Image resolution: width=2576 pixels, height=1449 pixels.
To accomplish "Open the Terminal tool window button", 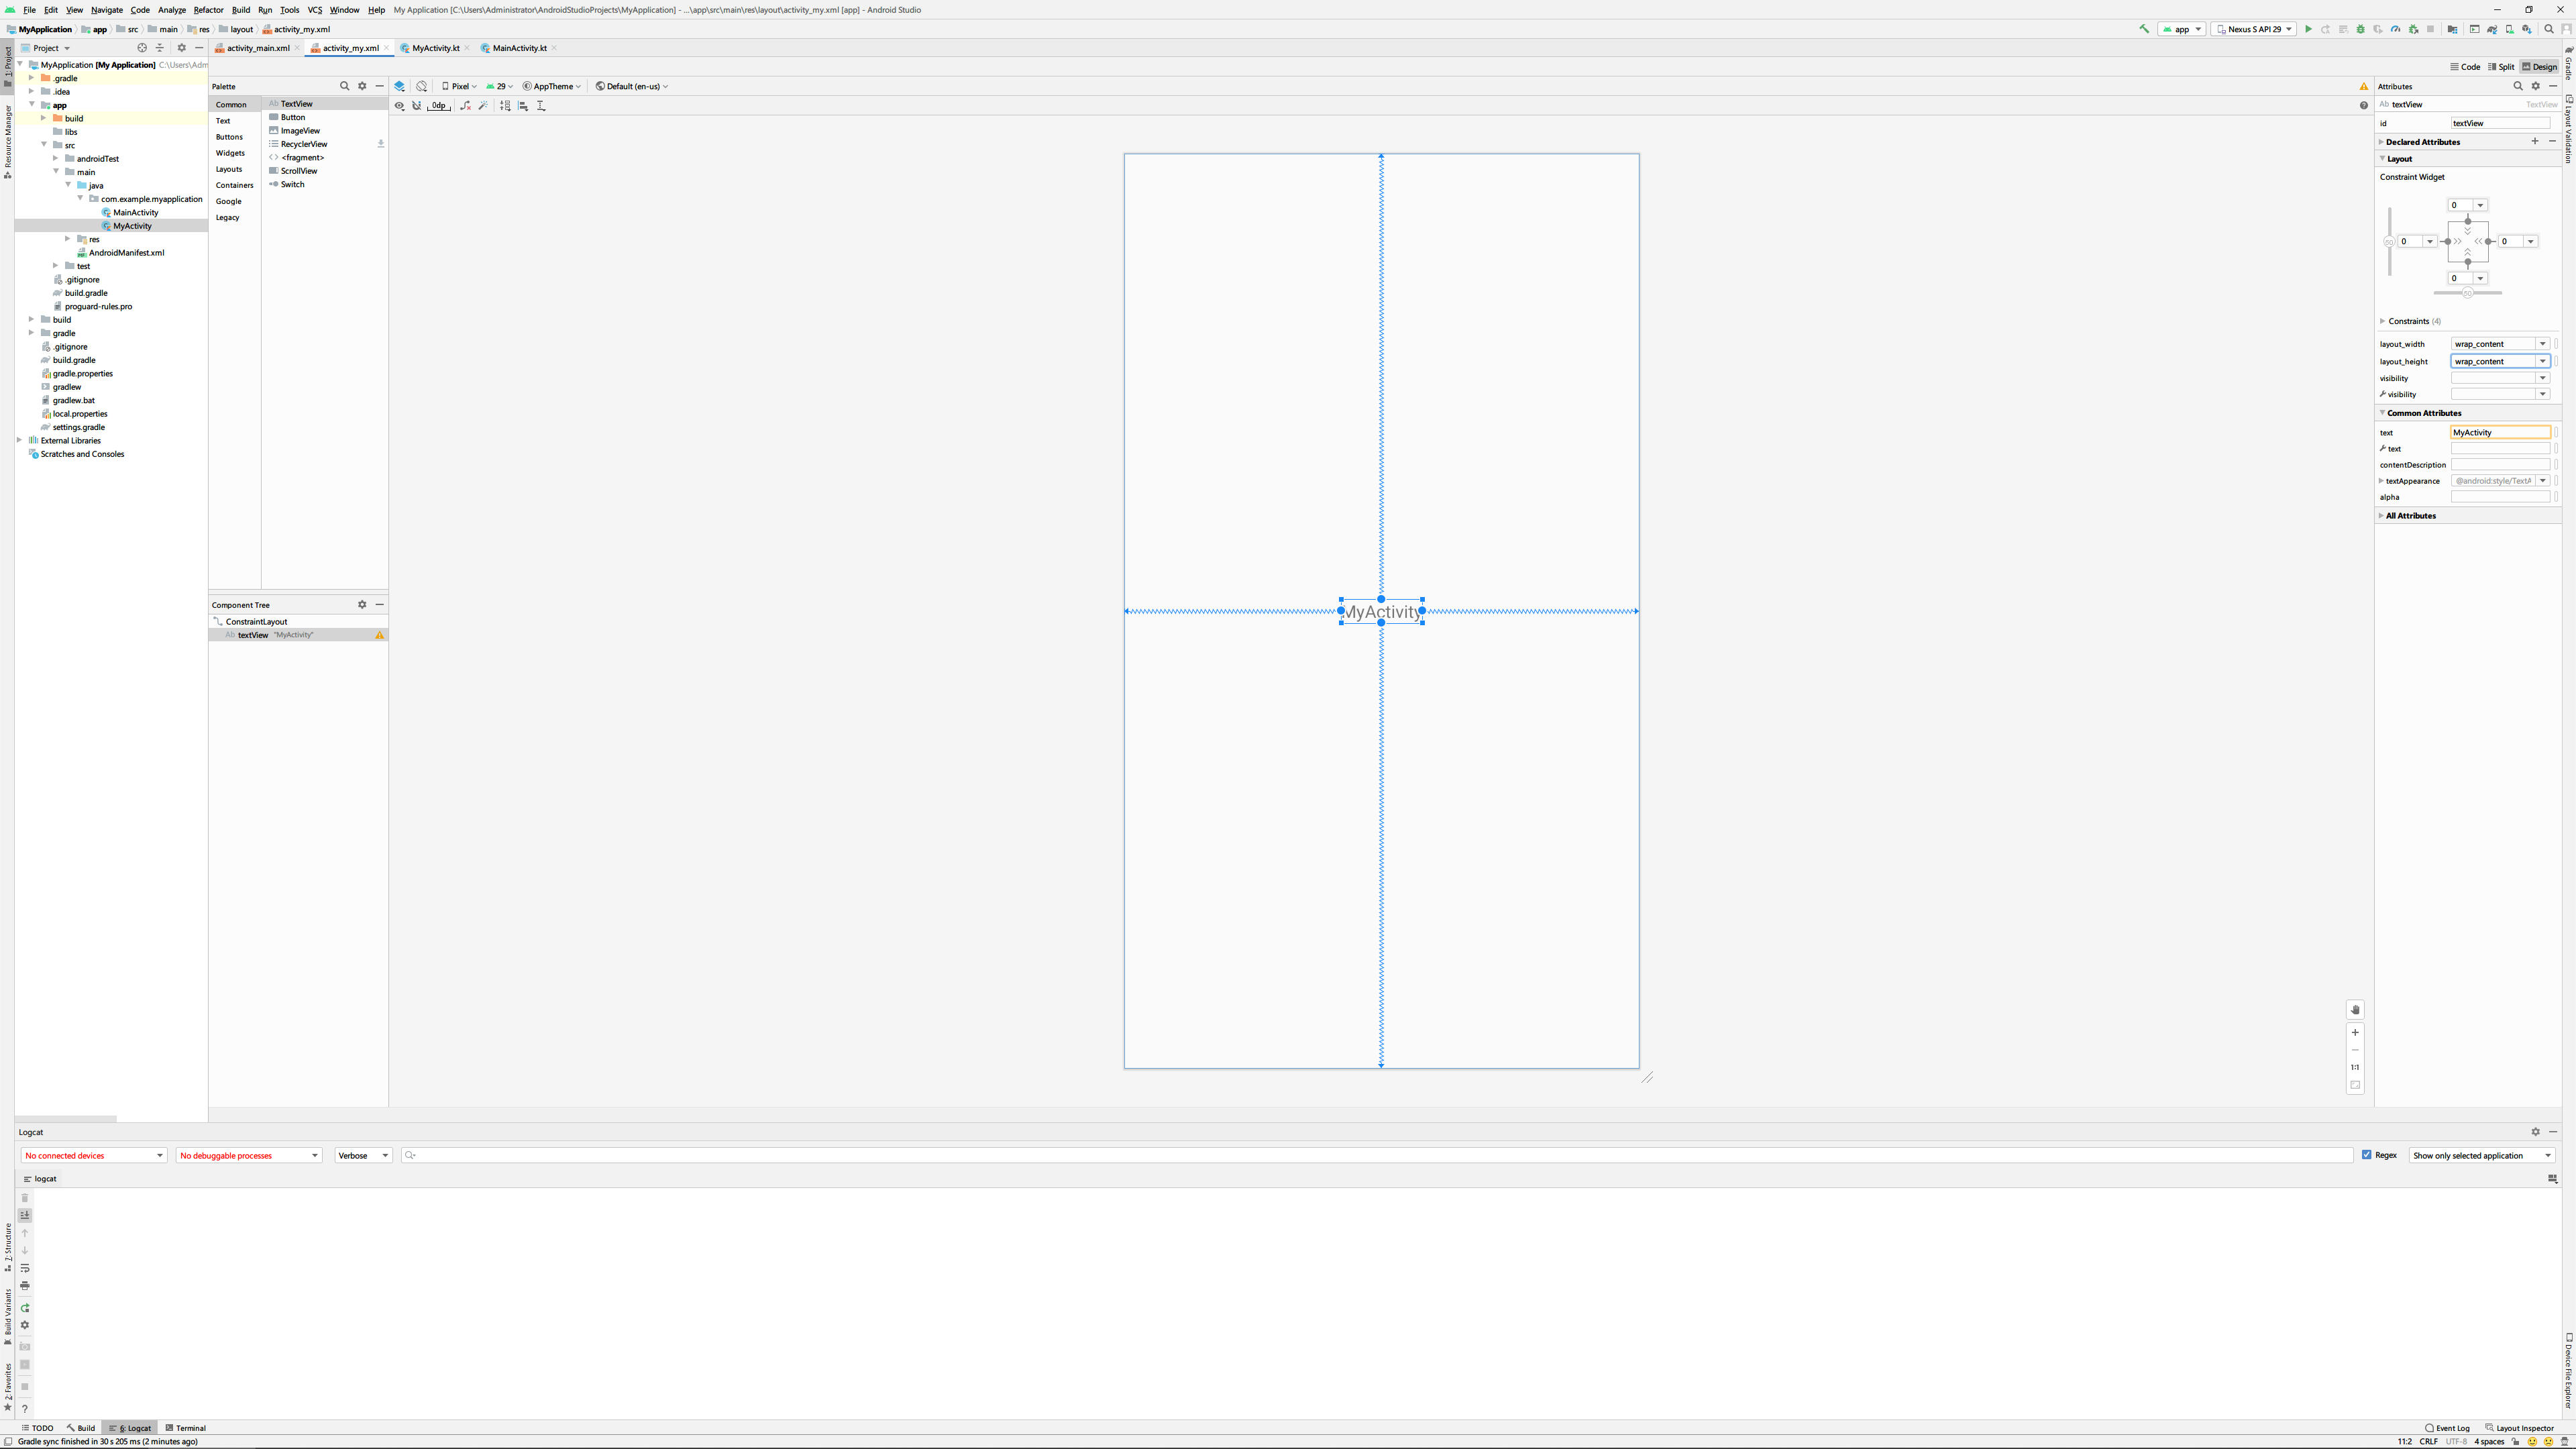I will [x=186, y=1428].
